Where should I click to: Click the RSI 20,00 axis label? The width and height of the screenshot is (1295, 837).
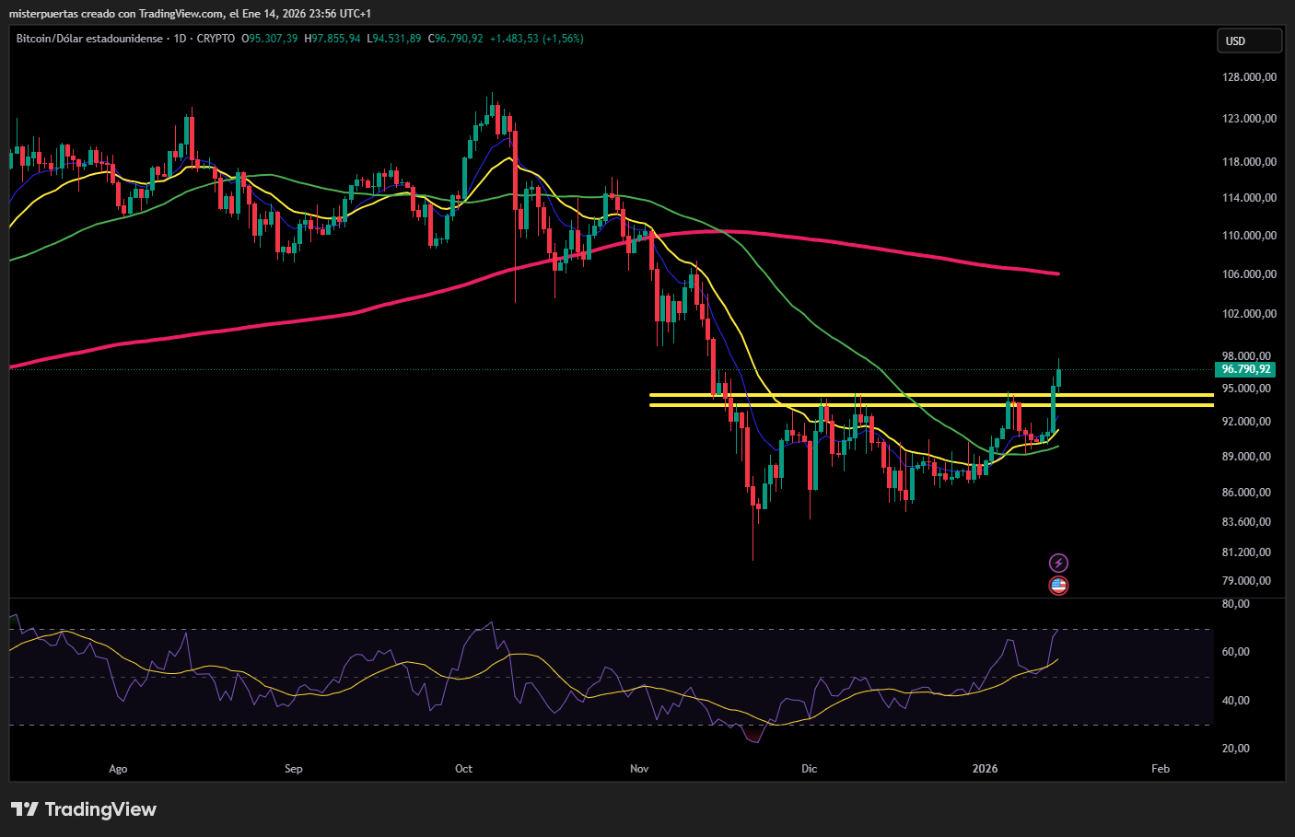pyautogui.click(x=1235, y=749)
